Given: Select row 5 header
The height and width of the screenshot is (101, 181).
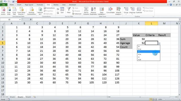Looking at the screenshot, I should tap(3, 43).
